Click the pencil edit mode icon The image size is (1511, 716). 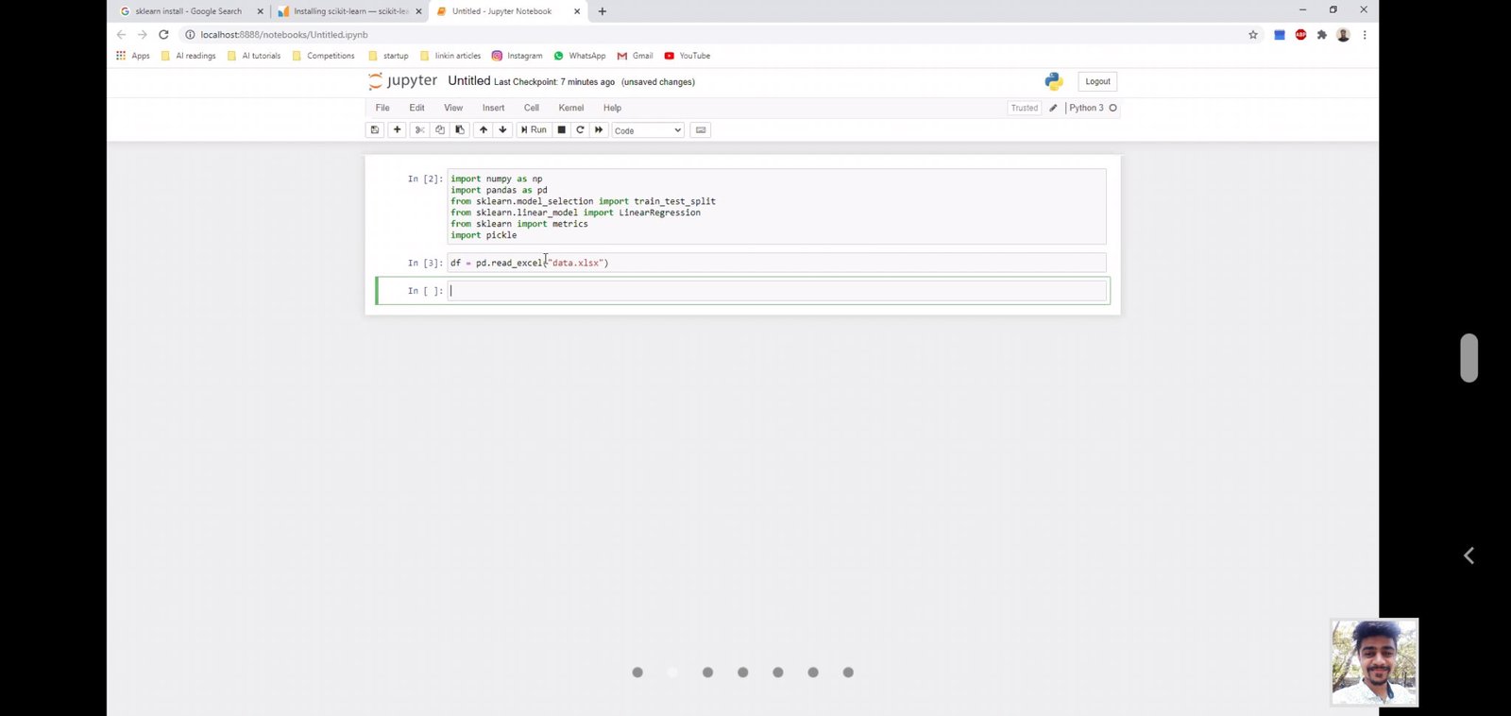pyautogui.click(x=1053, y=108)
